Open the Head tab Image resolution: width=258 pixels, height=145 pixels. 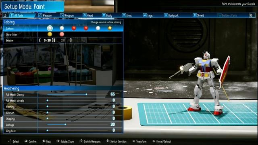pyautogui.click(x=88, y=15)
